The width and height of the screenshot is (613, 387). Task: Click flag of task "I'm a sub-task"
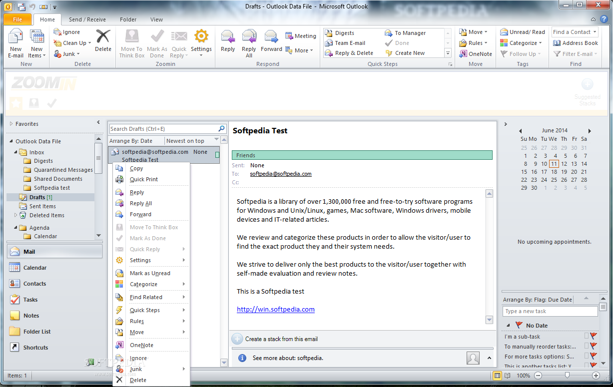594,336
